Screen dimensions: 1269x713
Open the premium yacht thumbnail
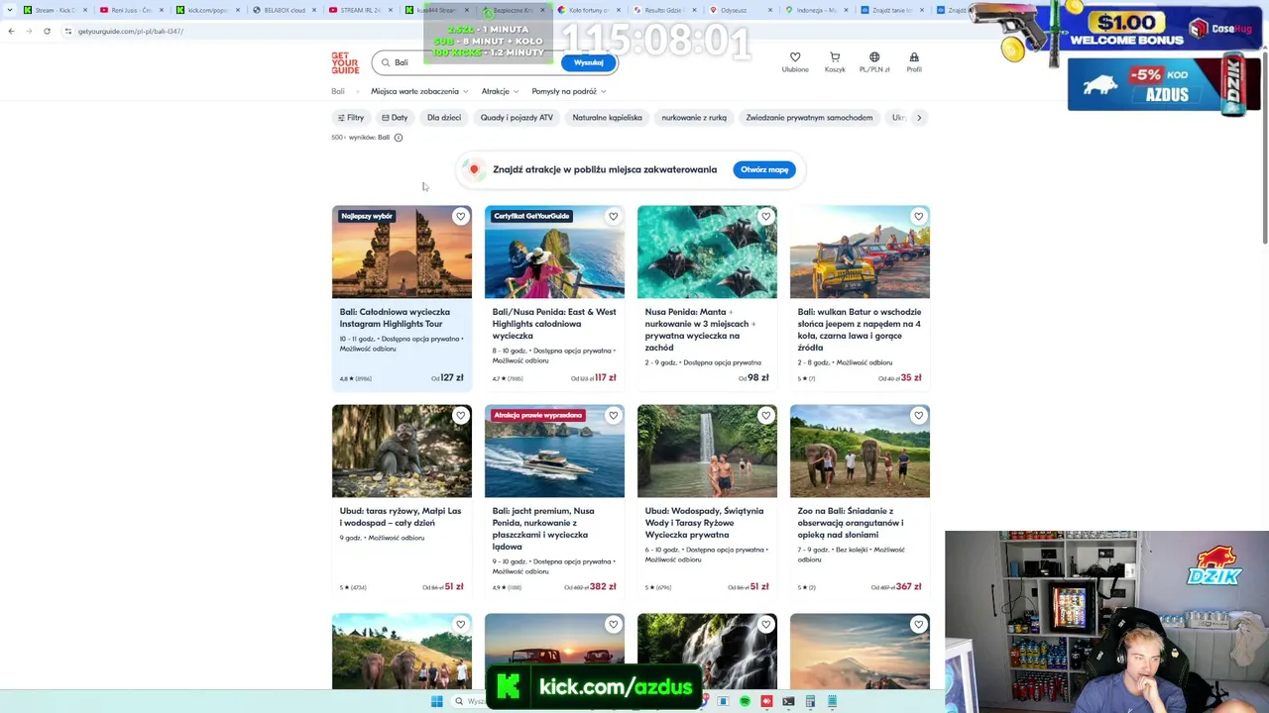pyautogui.click(x=554, y=451)
